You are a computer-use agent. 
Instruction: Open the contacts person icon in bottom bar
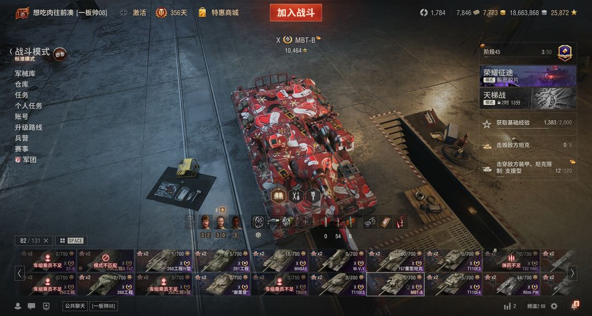[18, 306]
